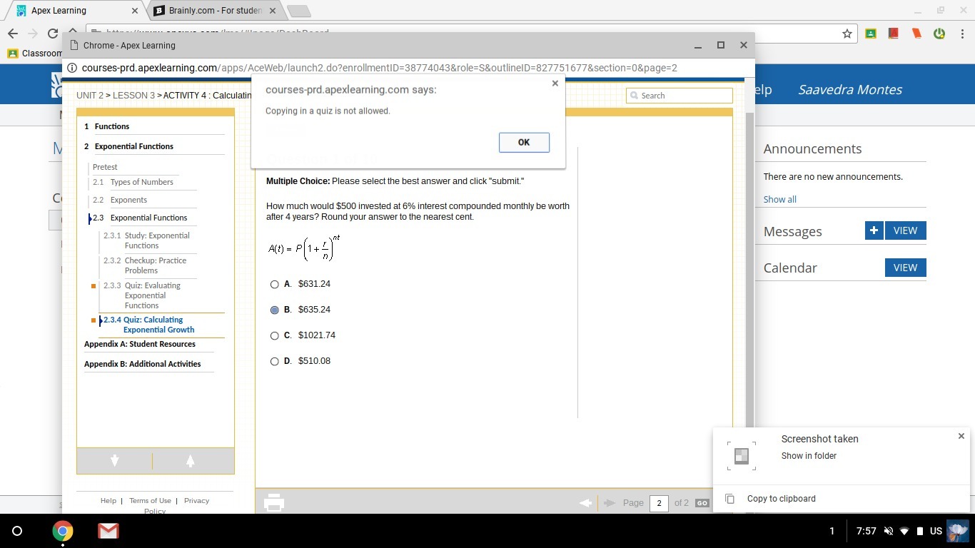Open the screenshot thumbnail in the notification
Viewport: 975px width, 548px height.
coord(742,456)
